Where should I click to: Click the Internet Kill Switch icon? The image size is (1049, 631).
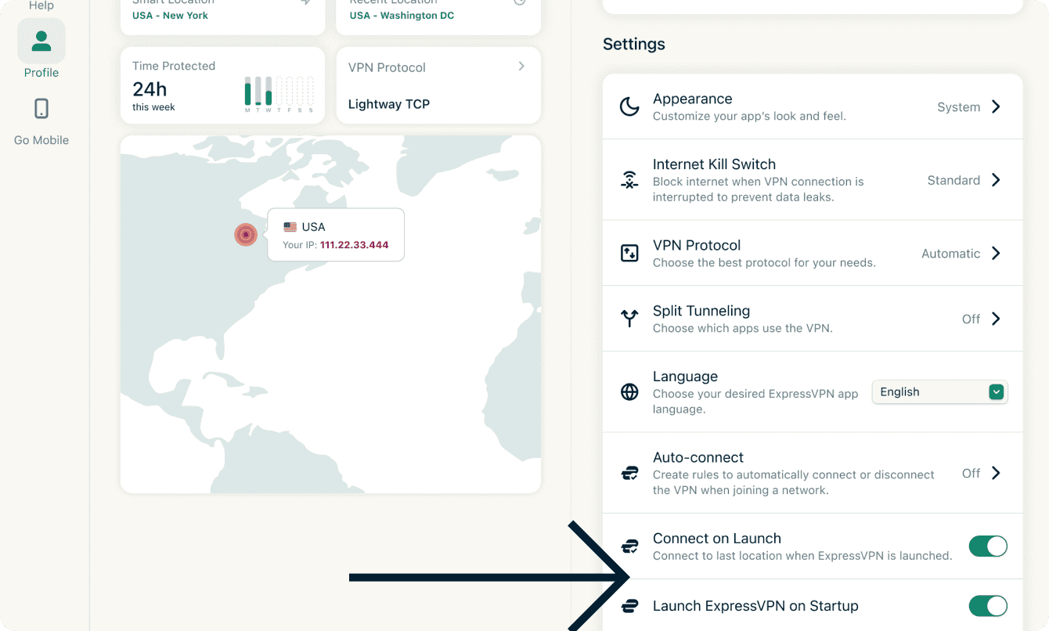[629, 180]
